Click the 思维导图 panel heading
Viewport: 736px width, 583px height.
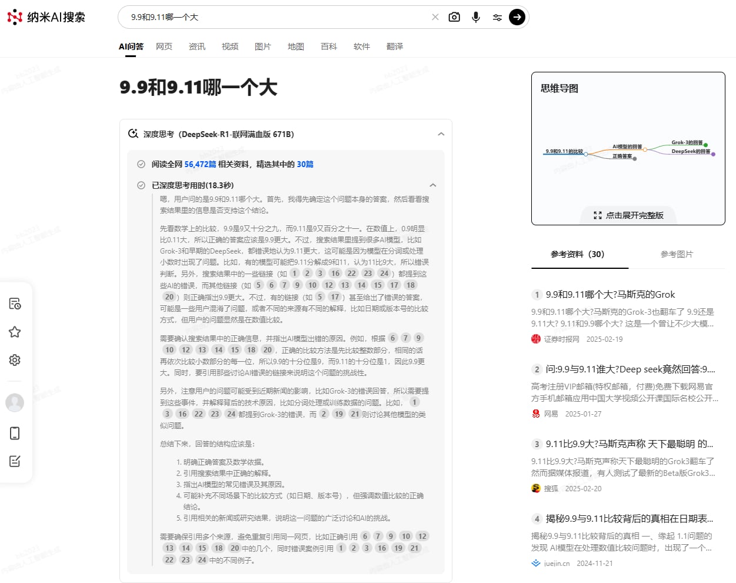click(560, 88)
